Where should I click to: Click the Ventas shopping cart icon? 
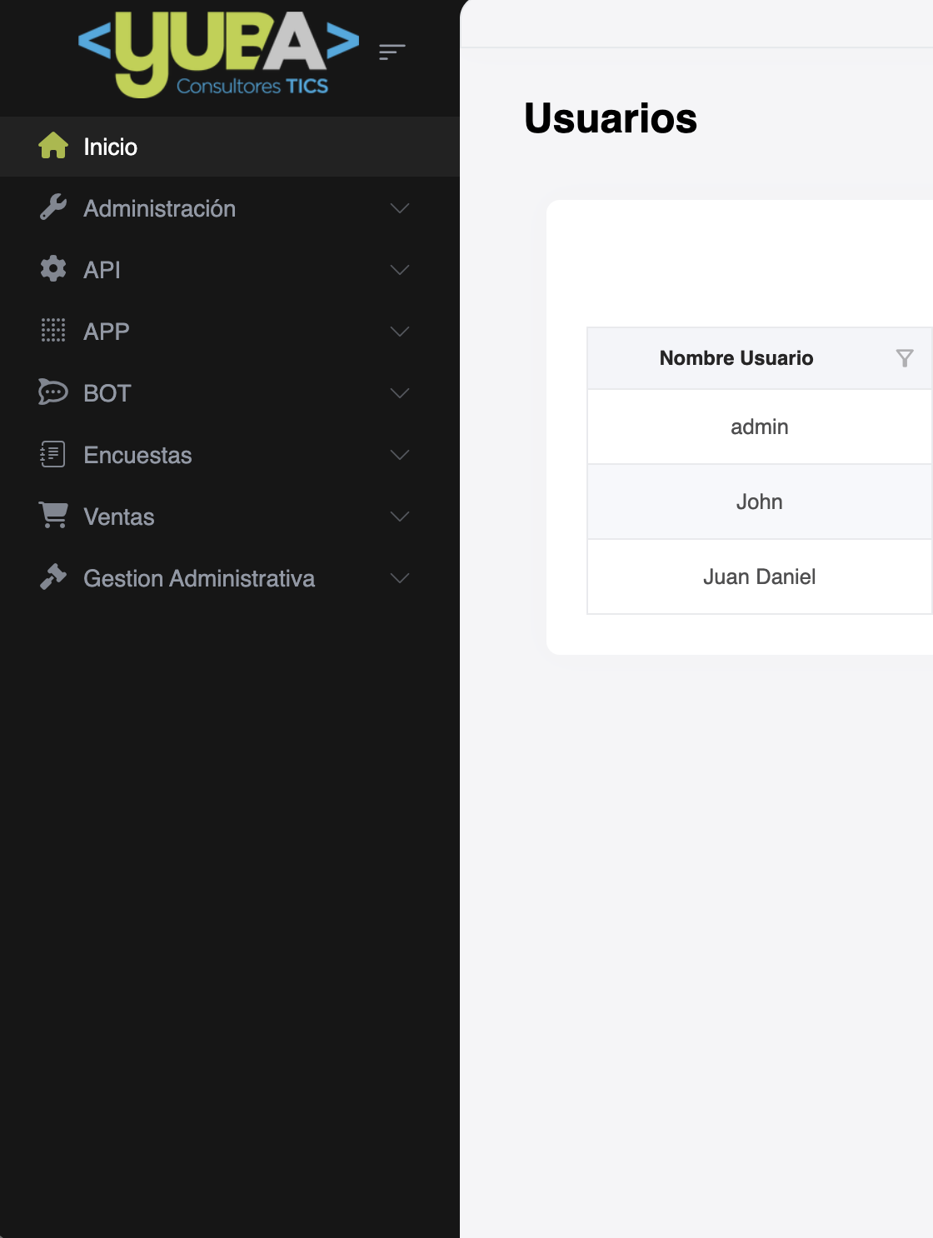pyautogui.click(x=53, y=515)
